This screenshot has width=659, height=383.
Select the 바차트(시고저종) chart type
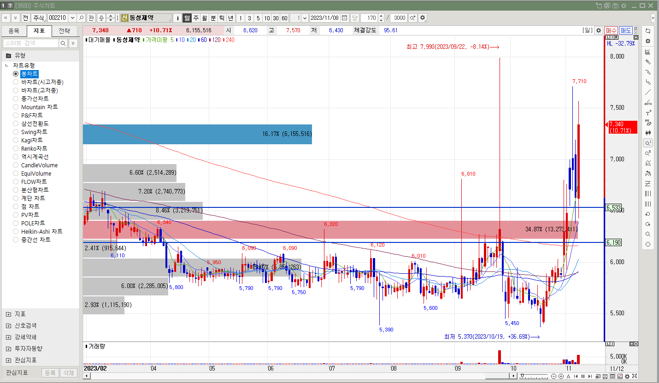point(16,82)
